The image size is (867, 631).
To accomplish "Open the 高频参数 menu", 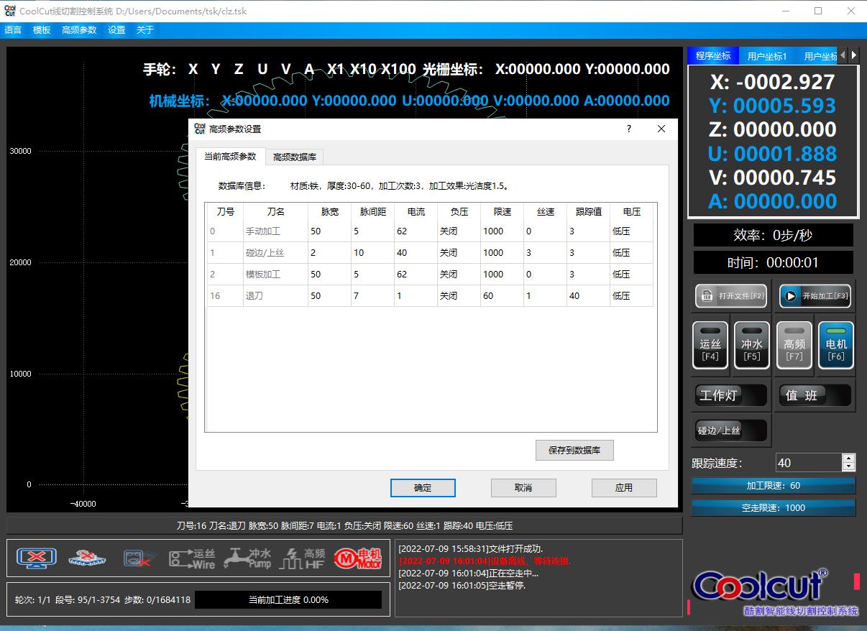I will point(79,30).
